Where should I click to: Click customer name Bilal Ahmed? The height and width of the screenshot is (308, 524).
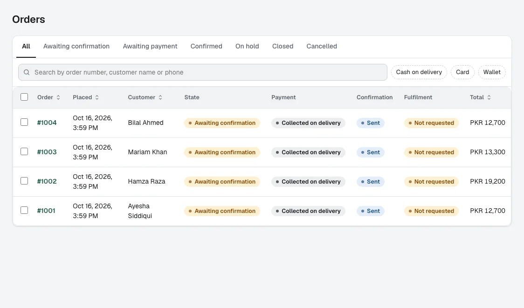(146, 123)
